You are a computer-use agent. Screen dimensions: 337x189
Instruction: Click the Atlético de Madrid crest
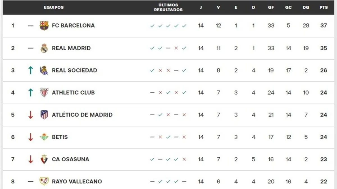(x=44, y=115)
